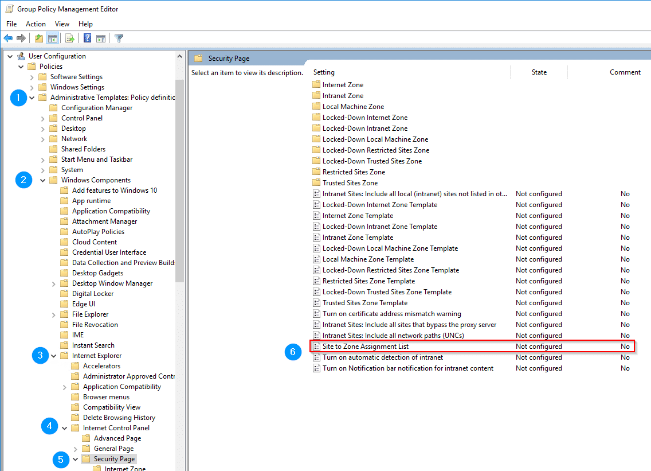This screenshot has width=651, height=471.
Task: Select the Site to Zone Assignment List setting
Action: [x=472, y=347]
